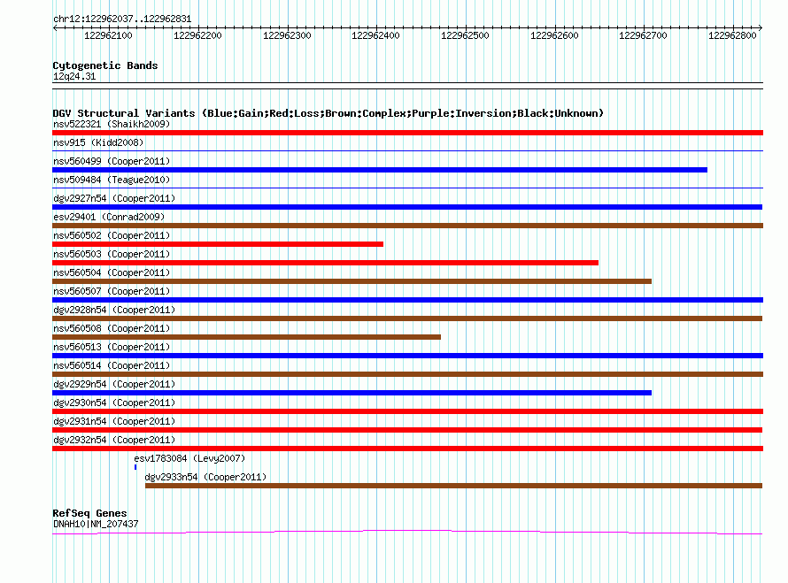Open variant label nsv560504 (Cooper2011)

112,272
